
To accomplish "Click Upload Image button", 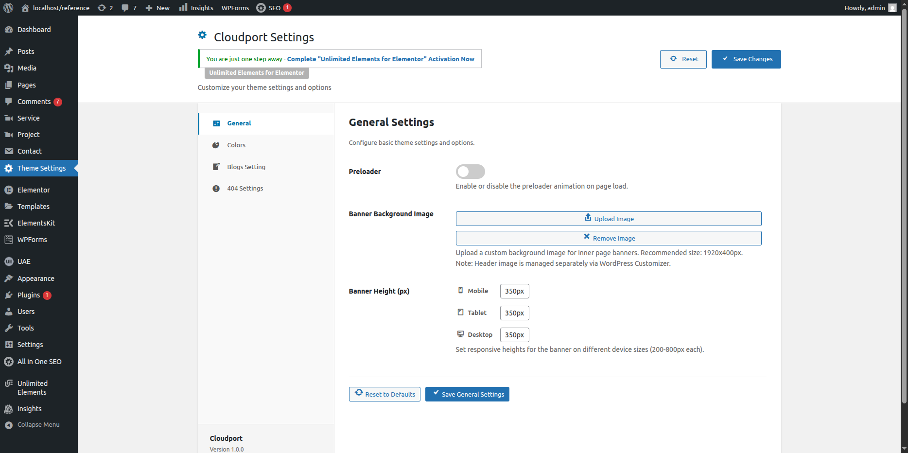I will click(x=609, y=219).
